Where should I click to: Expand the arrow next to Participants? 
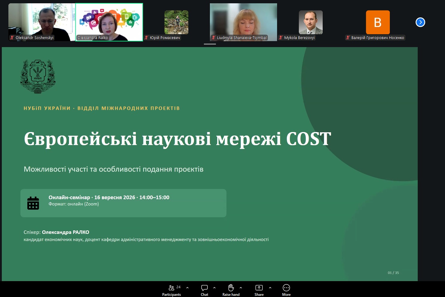[187, 288]
